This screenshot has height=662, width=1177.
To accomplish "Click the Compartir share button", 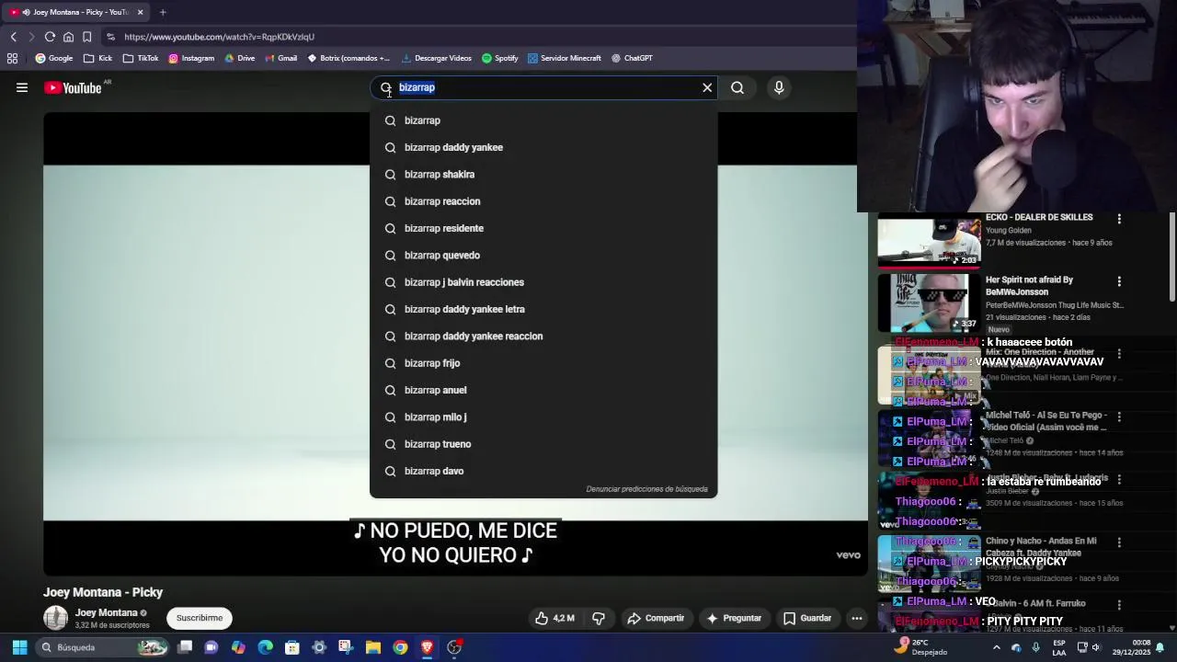I will point(656,618).
